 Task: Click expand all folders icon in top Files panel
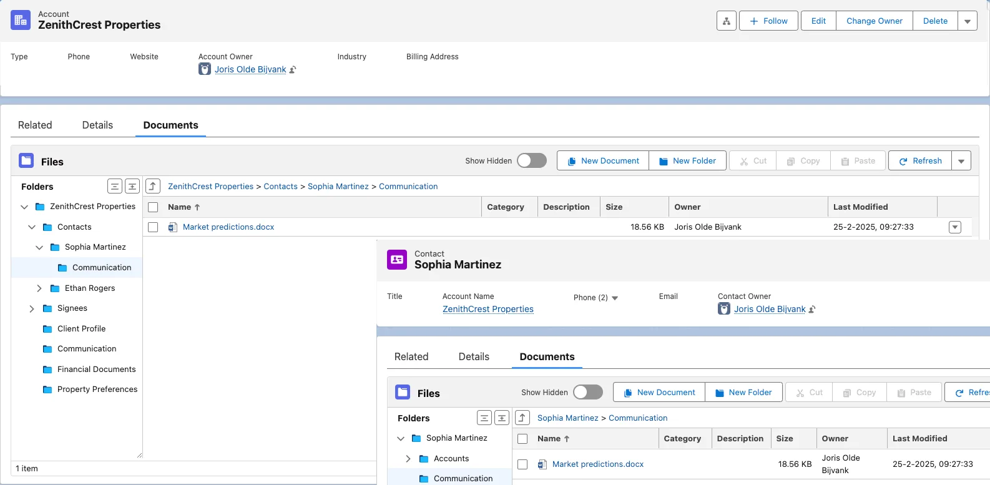132,186
